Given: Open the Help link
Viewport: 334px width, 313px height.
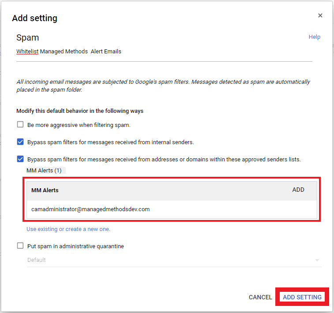Looking at the screenshot, I should click(x=314, y=37).
